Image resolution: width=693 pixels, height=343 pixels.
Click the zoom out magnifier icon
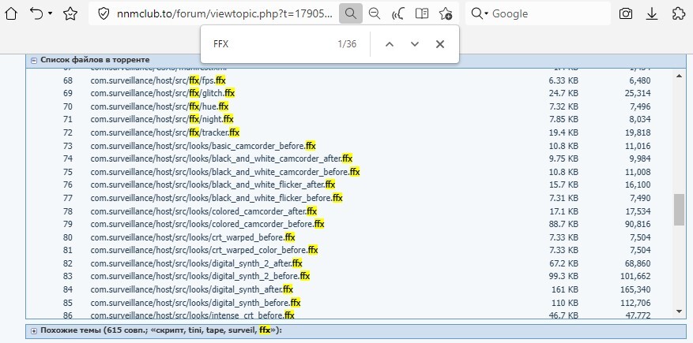375,13
